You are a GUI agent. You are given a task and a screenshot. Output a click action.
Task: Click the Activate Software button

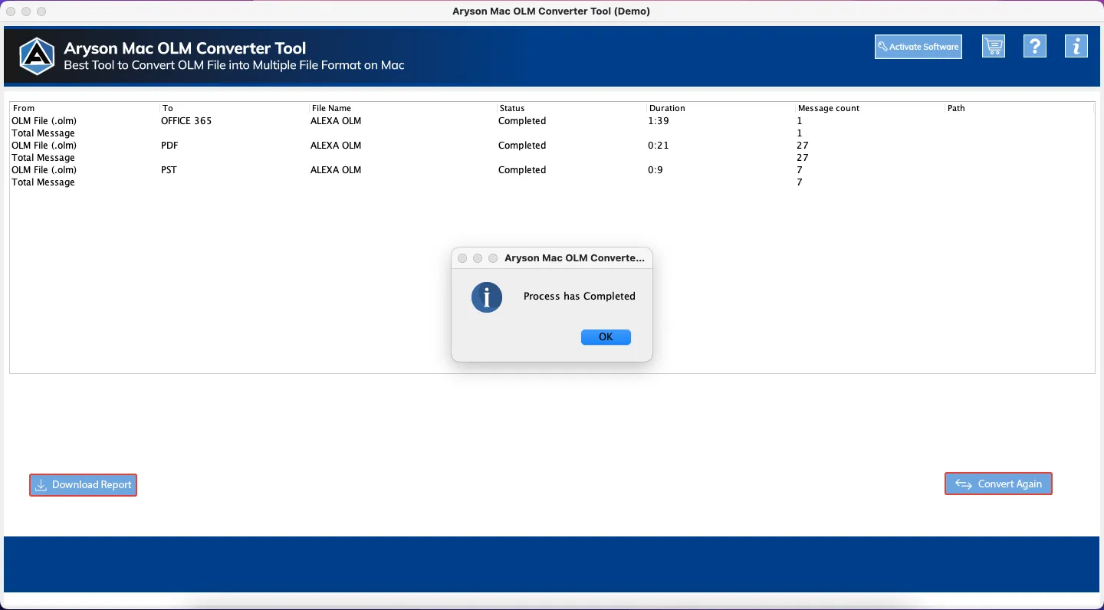(918, 47)
